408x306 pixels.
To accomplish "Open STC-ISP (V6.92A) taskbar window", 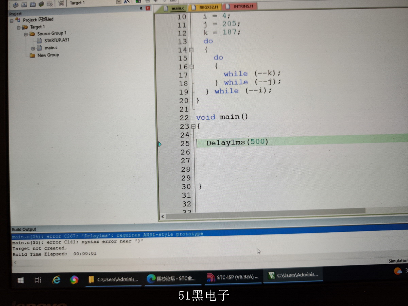I will pyautogui.click(x=233, y=277).
